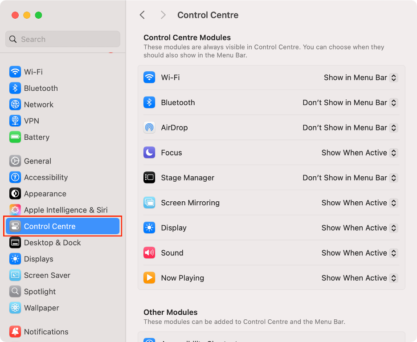417x342 pixels.
Task: Open the AirDrop module icon
Action: coord(149,128)
